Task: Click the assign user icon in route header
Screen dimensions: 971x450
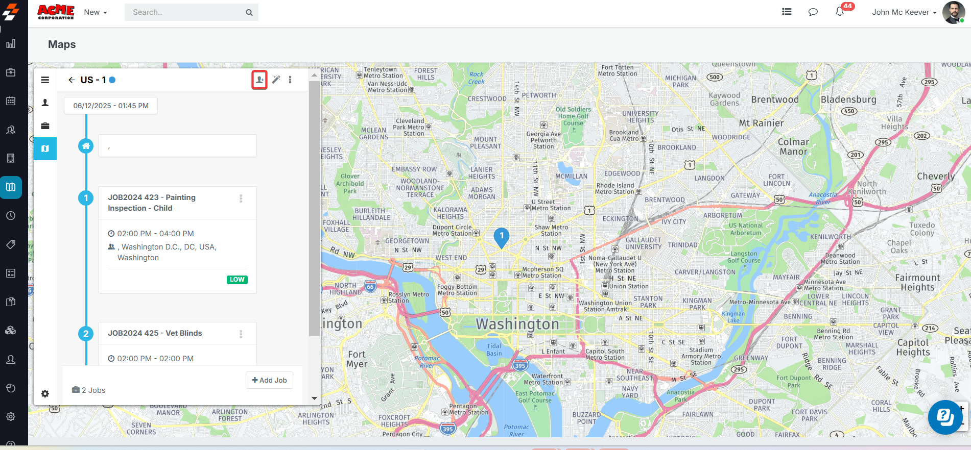Action: tap(259, 80)
